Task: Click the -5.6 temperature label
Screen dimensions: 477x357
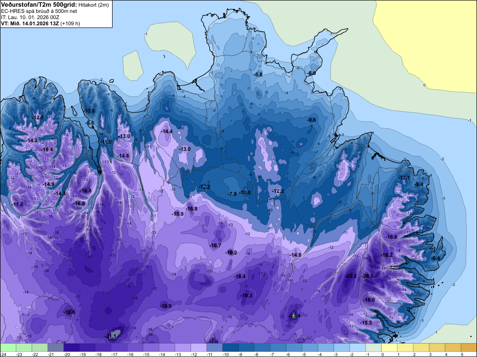Action: pyautogui.click(x=90, y=123)
